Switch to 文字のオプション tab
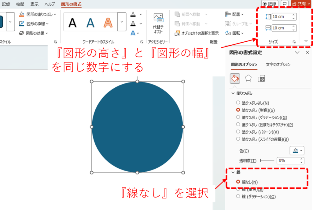Image resolution: width=313 pixels, height=210 pixels. [x=278, y=65]
